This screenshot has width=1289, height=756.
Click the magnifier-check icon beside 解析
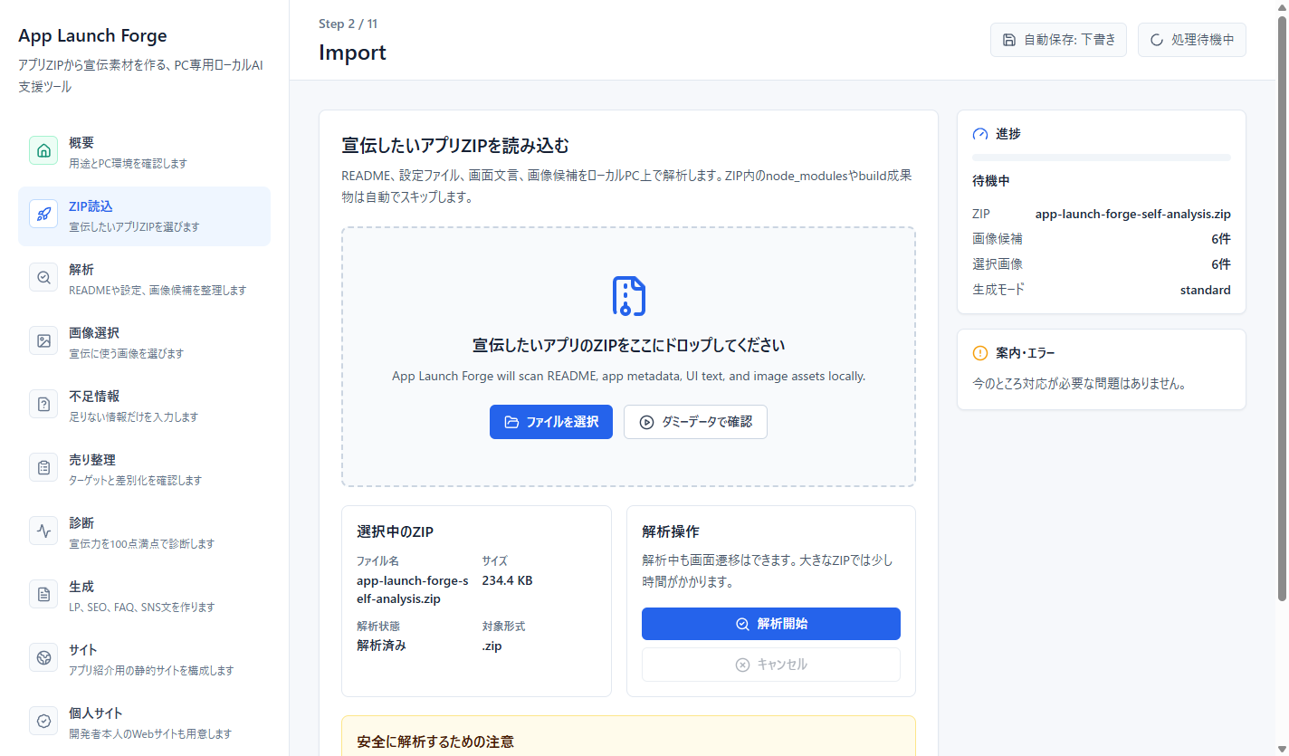(x=43, y=277)
